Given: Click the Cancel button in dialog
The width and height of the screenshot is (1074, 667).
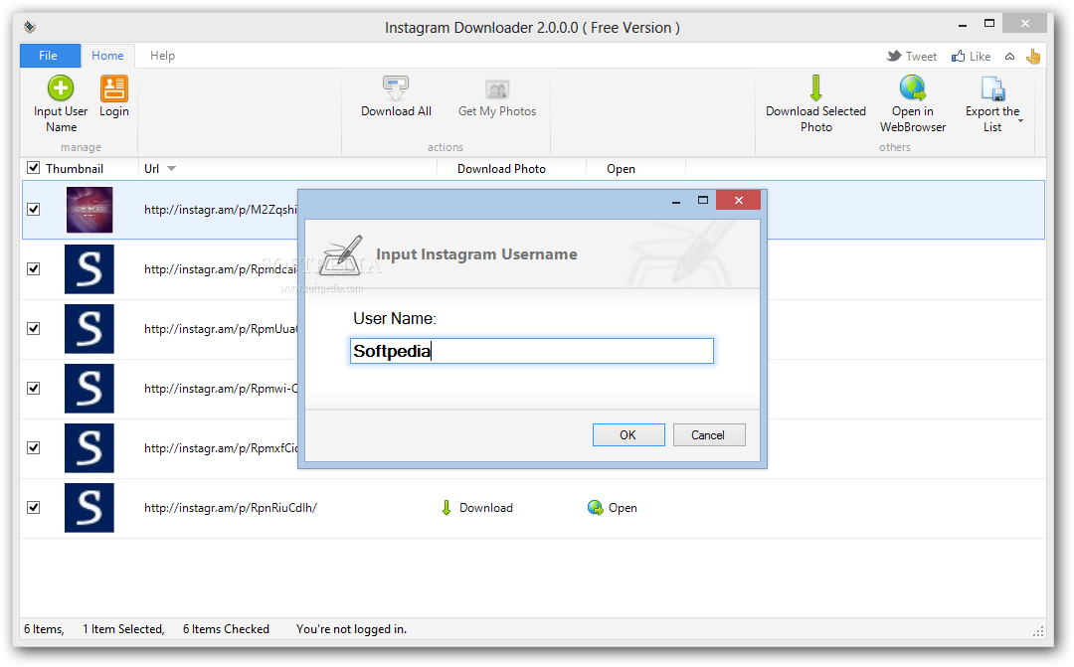Looking at the screenshot, I should click(708, 434).
